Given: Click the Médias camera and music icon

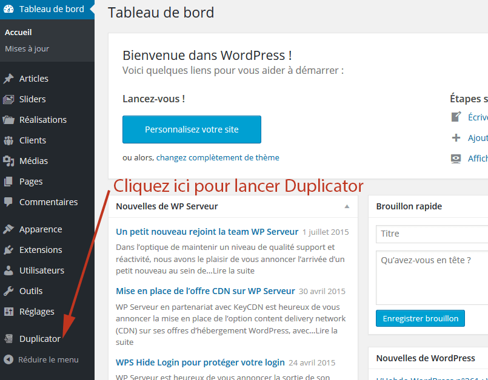Looking at the screenshot, I should pos(8,161).
